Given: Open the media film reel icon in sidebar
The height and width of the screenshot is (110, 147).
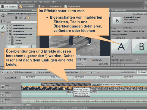Looking at the screenshot, I should [x=3, y=15].
